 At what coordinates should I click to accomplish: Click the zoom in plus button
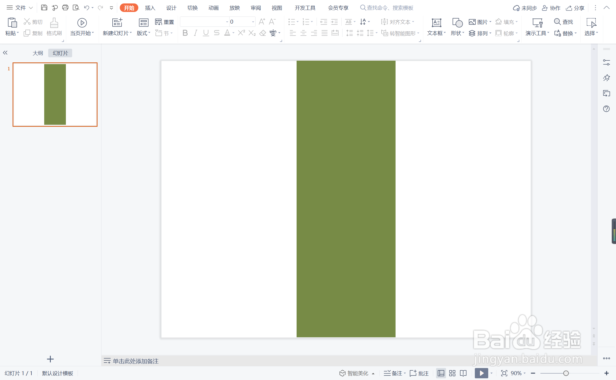coord(607,373)
